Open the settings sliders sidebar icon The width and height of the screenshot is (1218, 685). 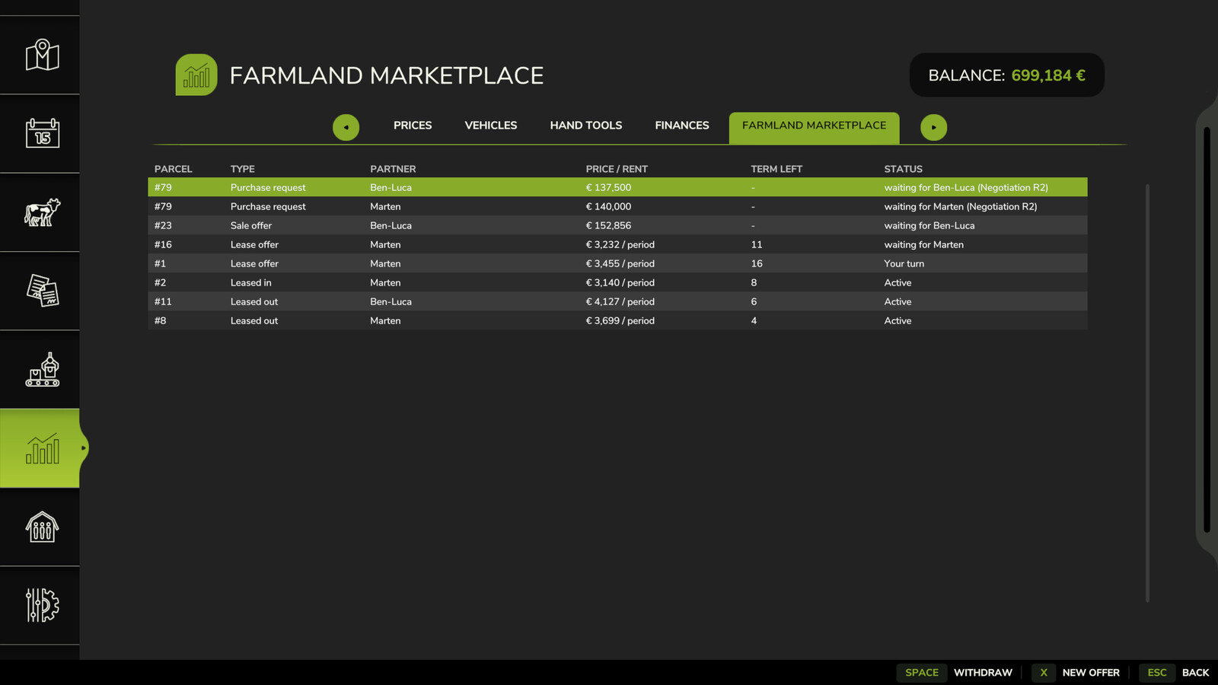[x=43, y=605]
